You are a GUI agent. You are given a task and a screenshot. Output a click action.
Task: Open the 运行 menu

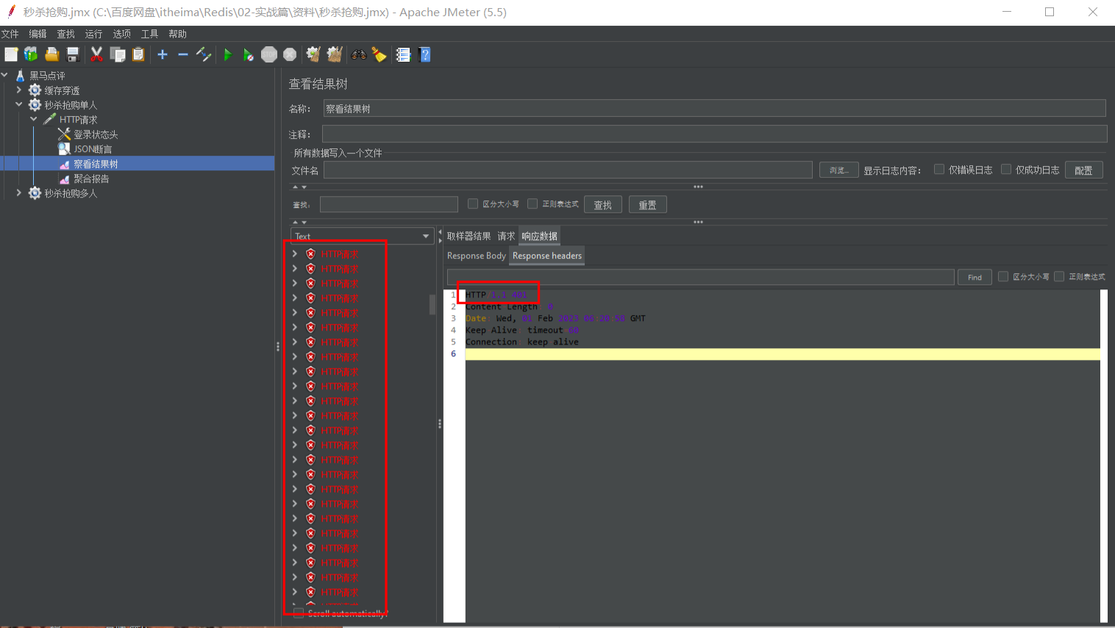93,34
